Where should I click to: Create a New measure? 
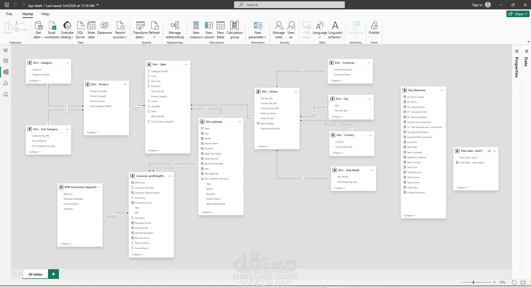click(196, 30)
